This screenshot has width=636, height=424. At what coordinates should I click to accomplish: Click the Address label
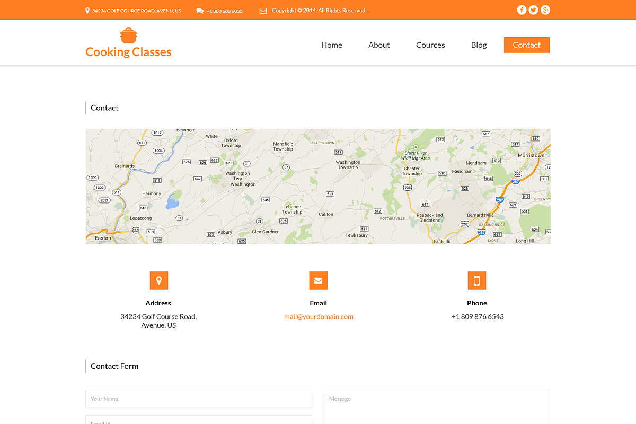158,303
